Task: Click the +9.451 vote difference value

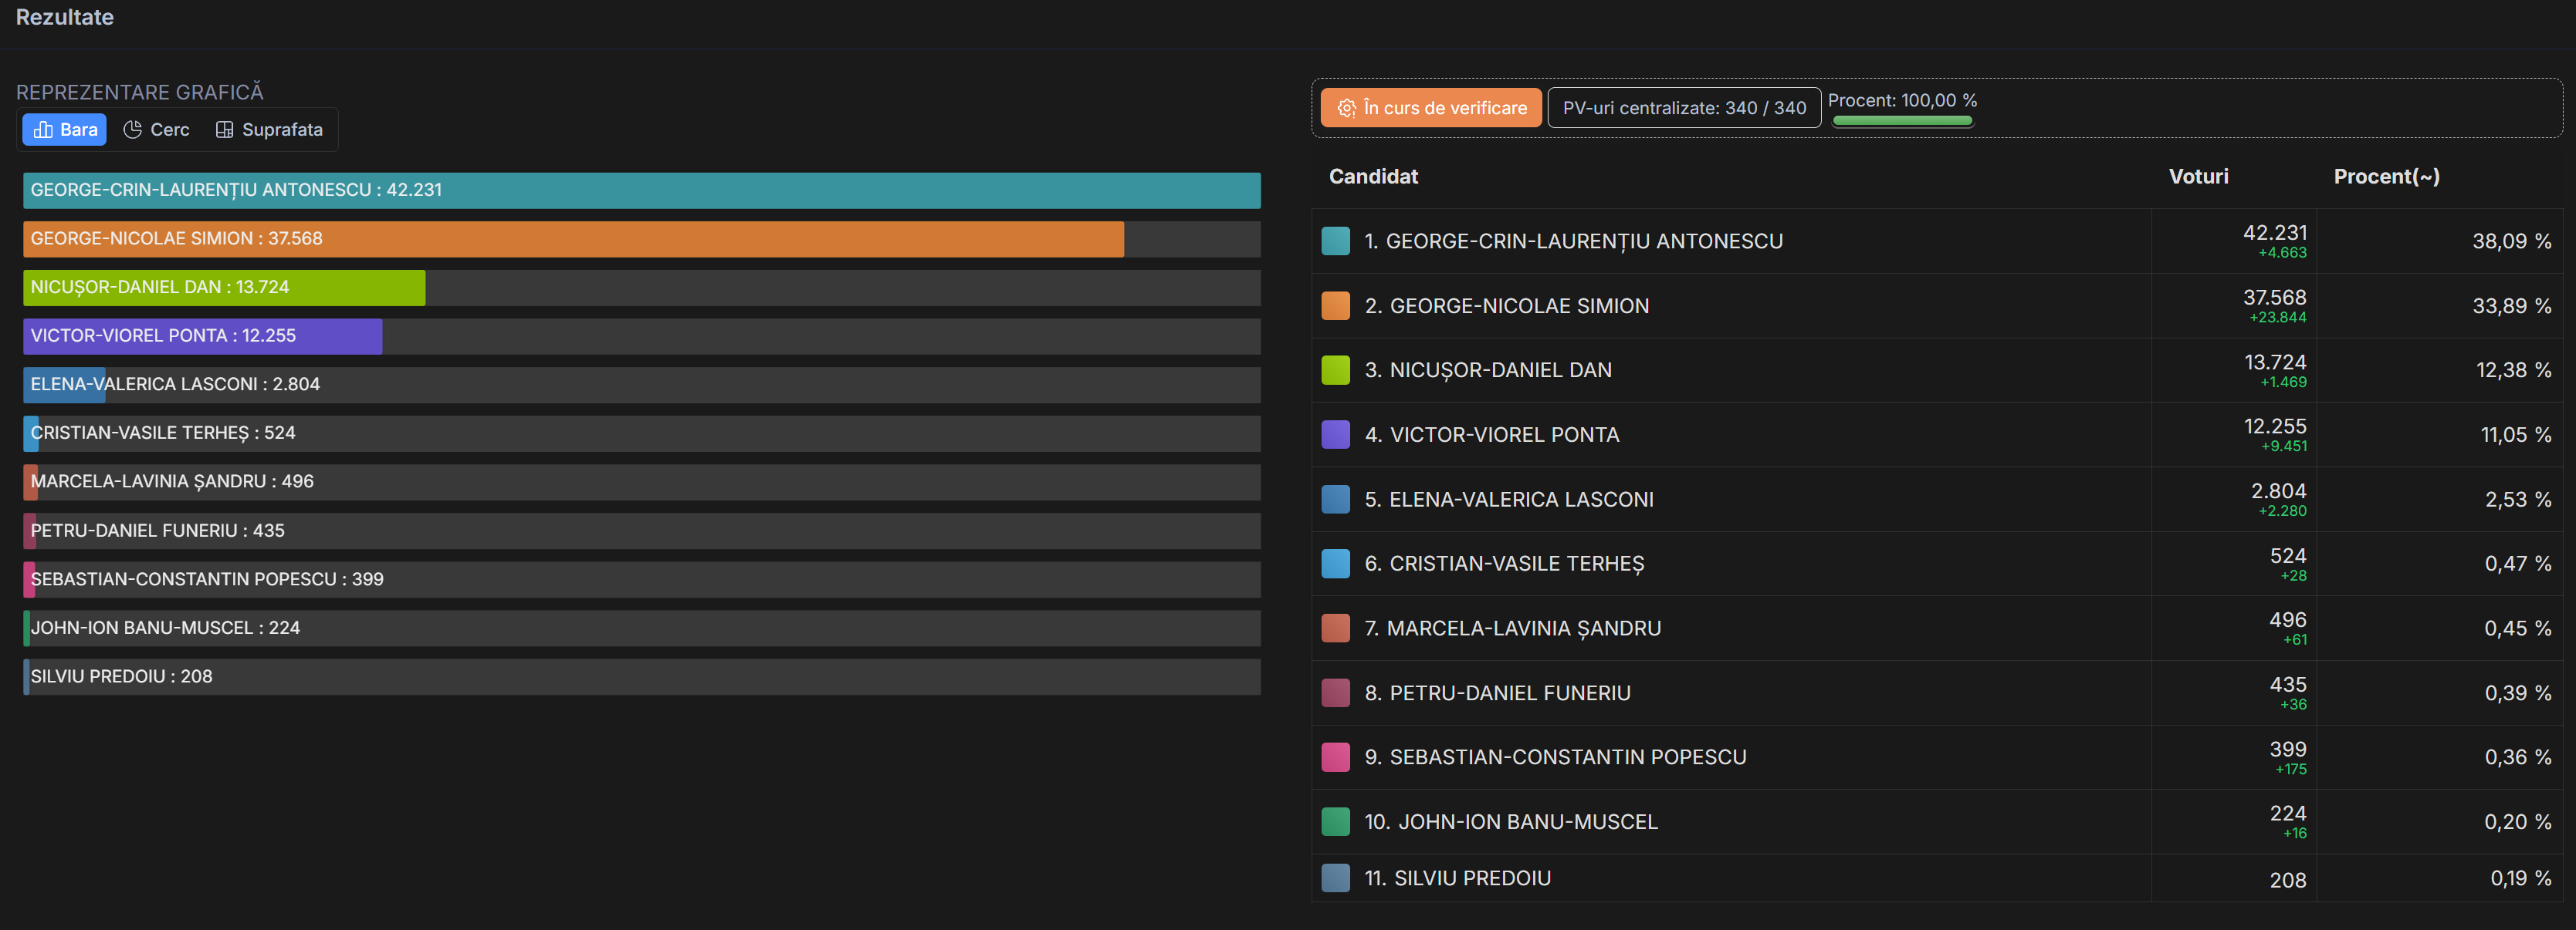Action: click(2284, 446)
